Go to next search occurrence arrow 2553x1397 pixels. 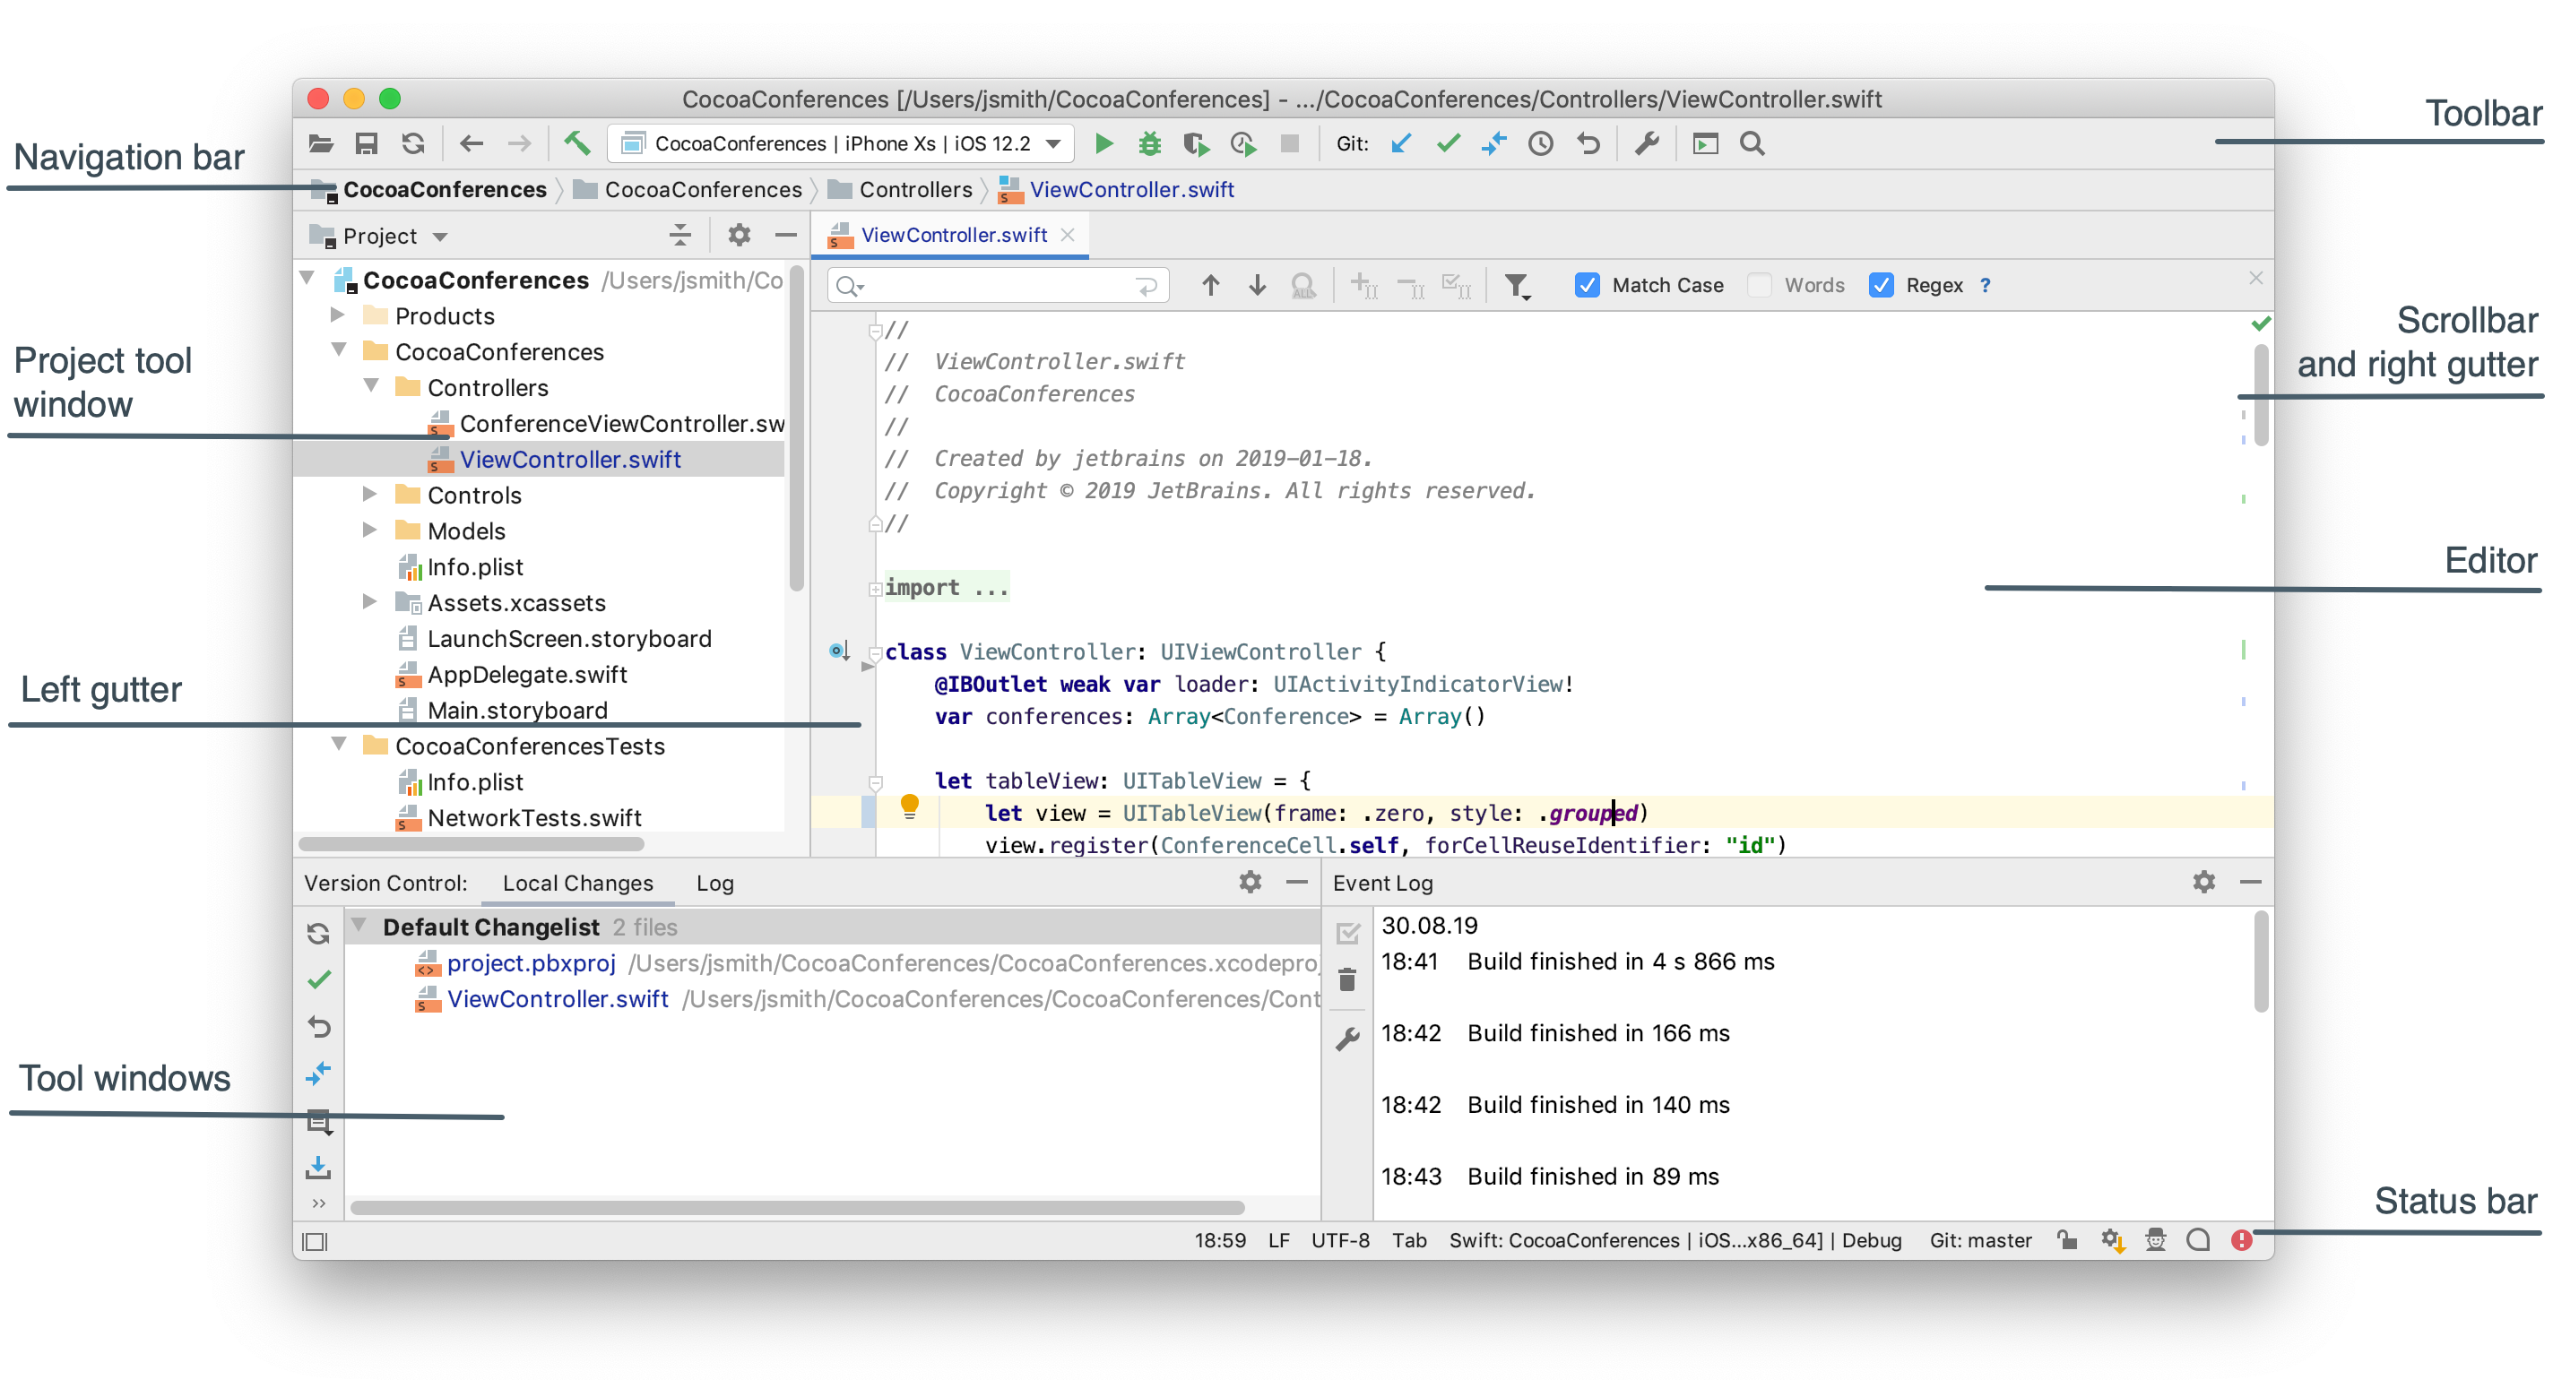pyautogui.click(x=1258, y=285)
